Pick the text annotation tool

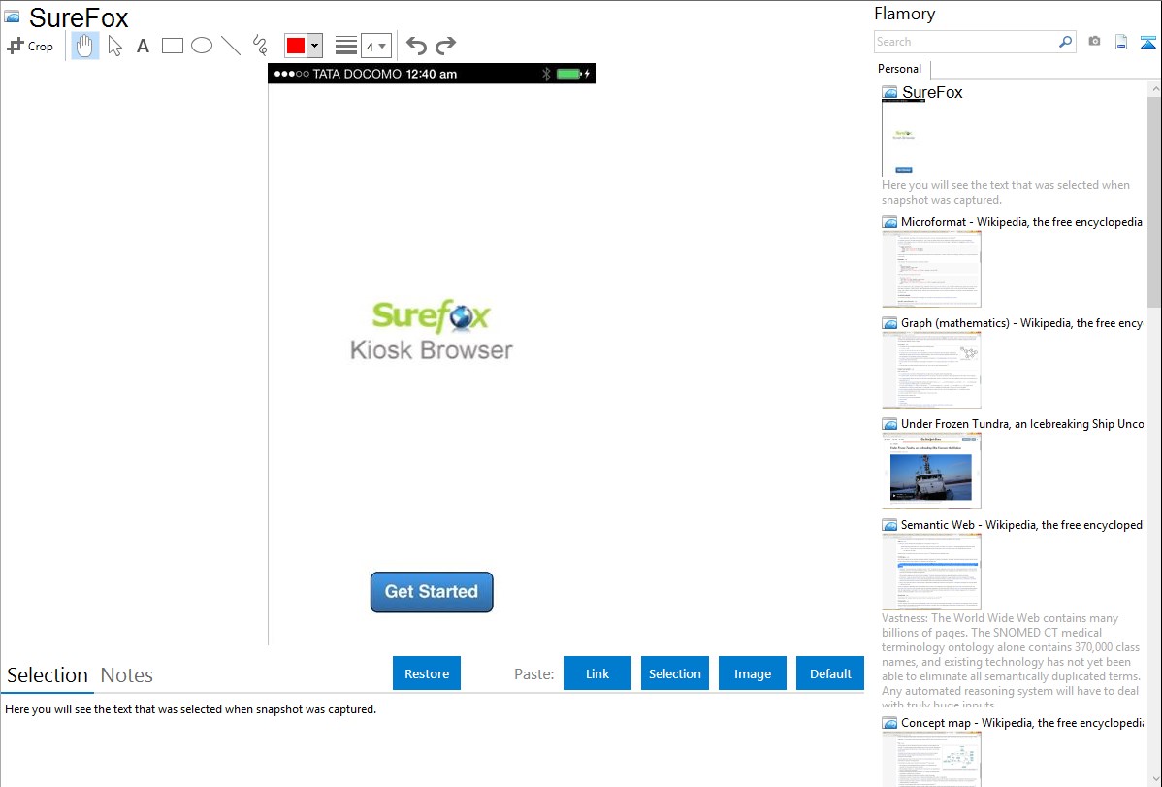(143, 46)
